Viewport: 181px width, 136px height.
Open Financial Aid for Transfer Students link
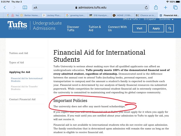click(x=24, y=88)
